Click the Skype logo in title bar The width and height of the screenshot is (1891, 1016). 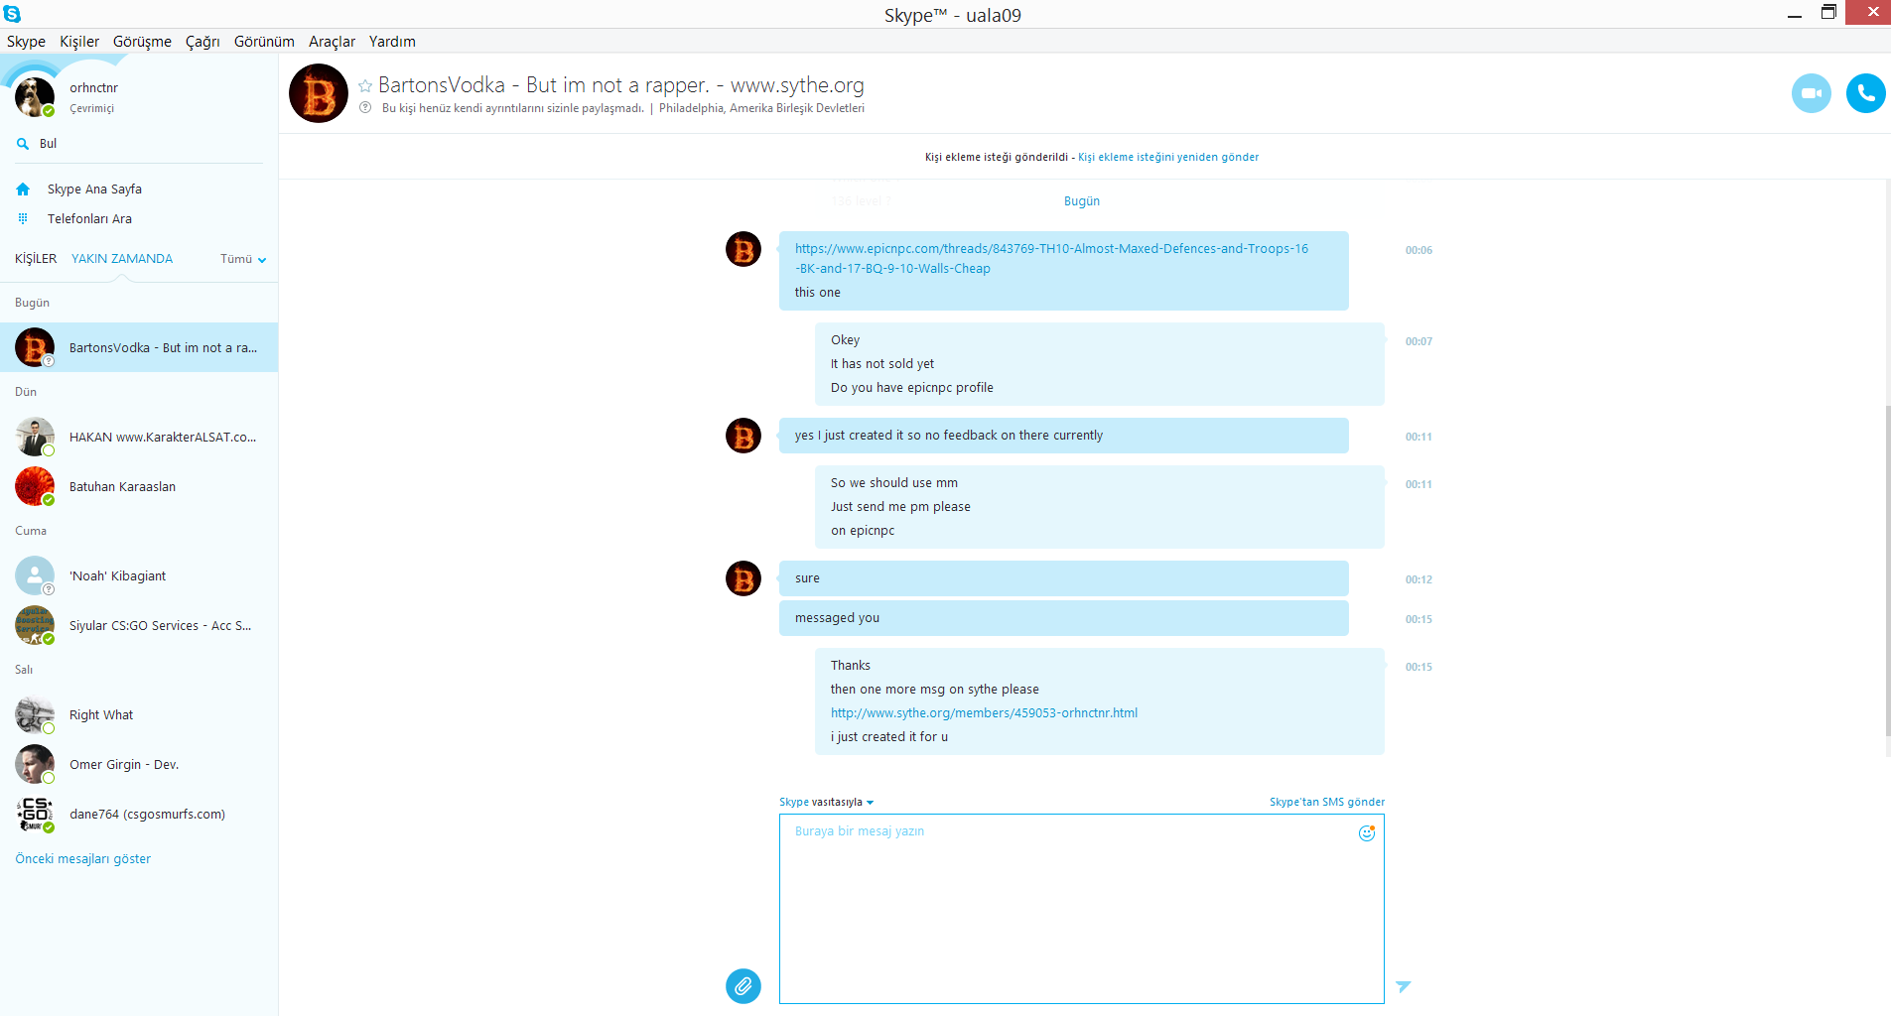pyautogui.click(x=12, y=14)
